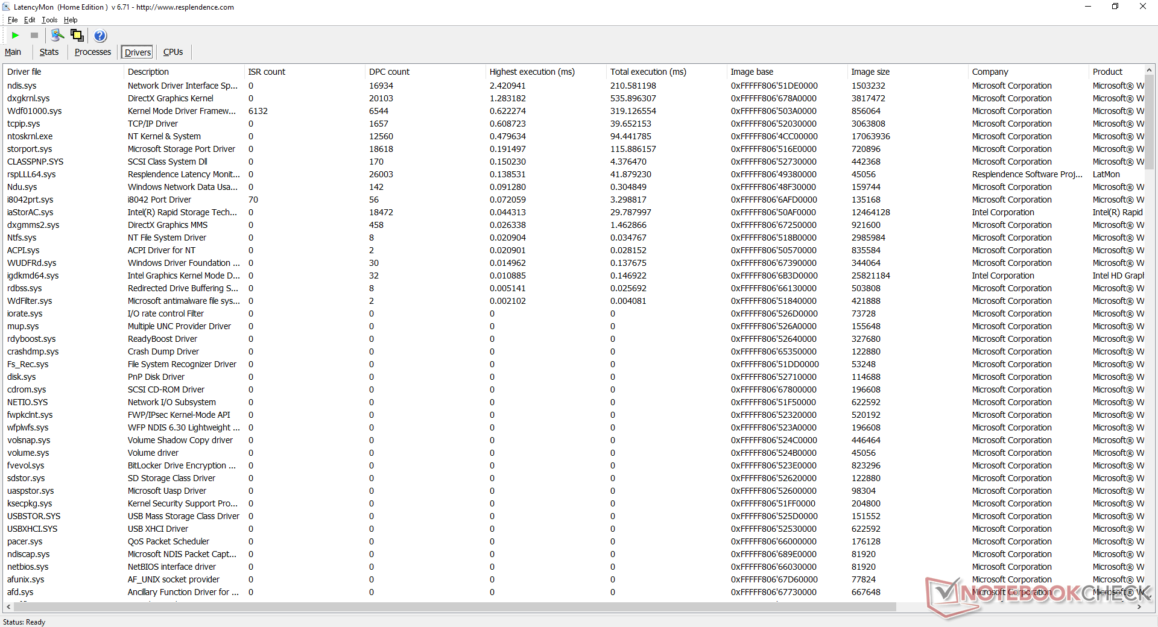
Task: Select the WUDFRd.sys driver row
Action: 574,263
